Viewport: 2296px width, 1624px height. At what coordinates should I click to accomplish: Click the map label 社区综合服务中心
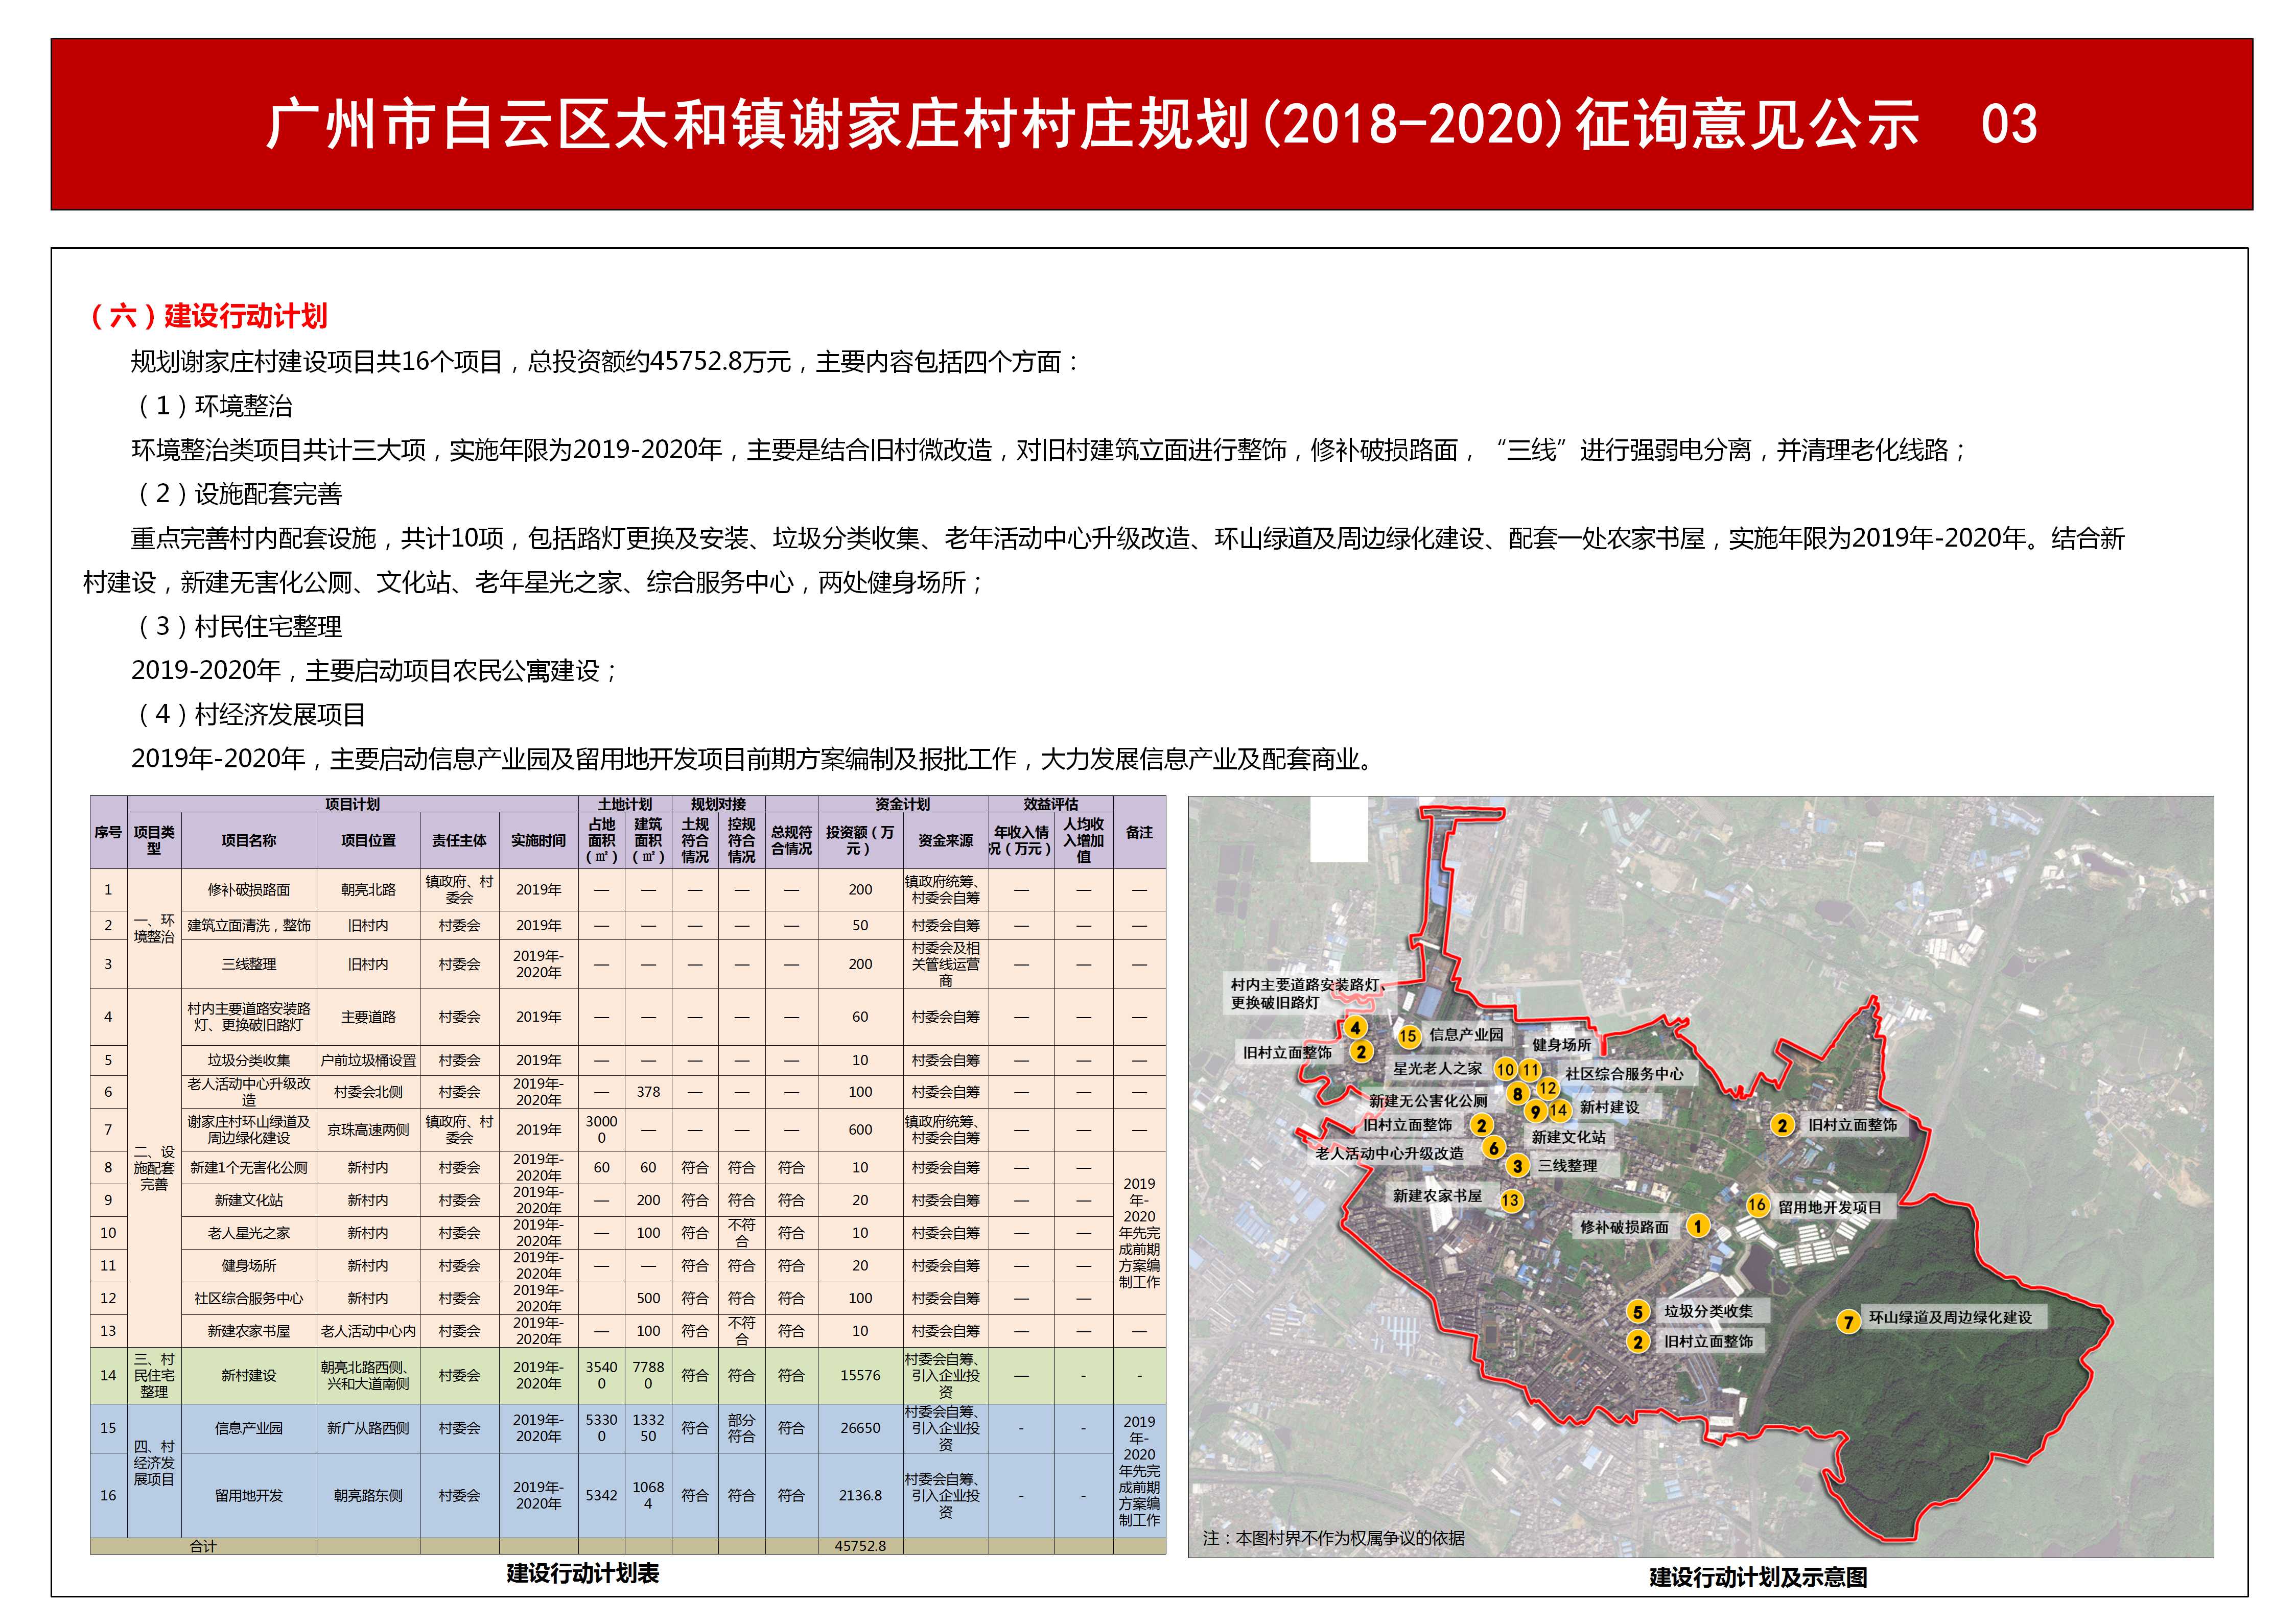[x=1624, y=1074]
